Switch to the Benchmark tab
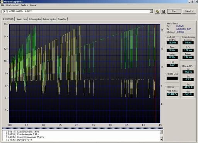The width and height of the screenshot is (198, 143). pyautogui.click(x=8, y=19)
